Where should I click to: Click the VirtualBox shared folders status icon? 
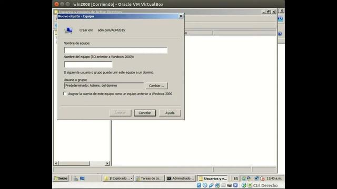(223, 185)
